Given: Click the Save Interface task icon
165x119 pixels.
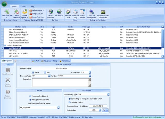Looking at the screenshot, I should (8, 70).
